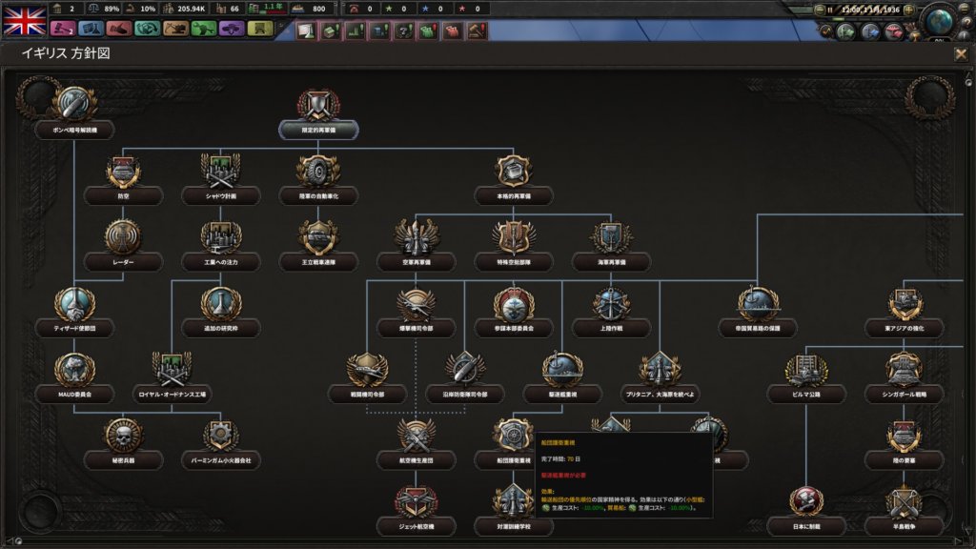Open the teal trade tab
Screen dimensions: 976x549
[148, 29]
